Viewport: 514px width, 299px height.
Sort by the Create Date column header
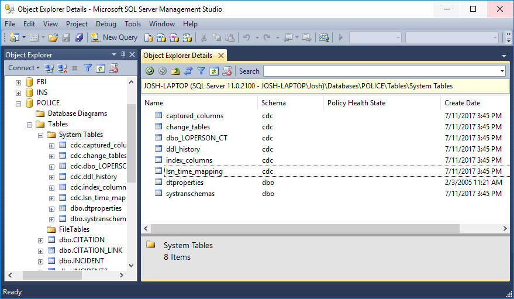point(475,103)
